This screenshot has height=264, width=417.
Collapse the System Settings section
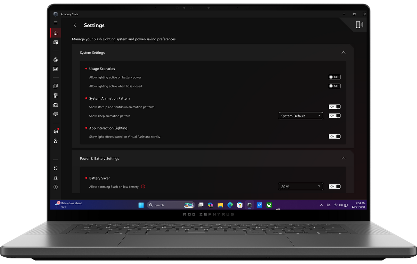(343, 52)
